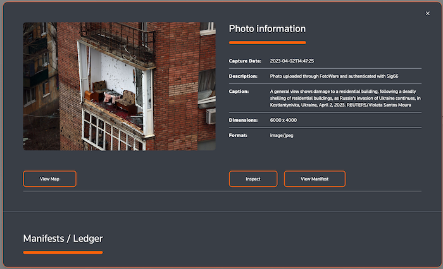Click the Capture Date label

[x=245, y=61]
